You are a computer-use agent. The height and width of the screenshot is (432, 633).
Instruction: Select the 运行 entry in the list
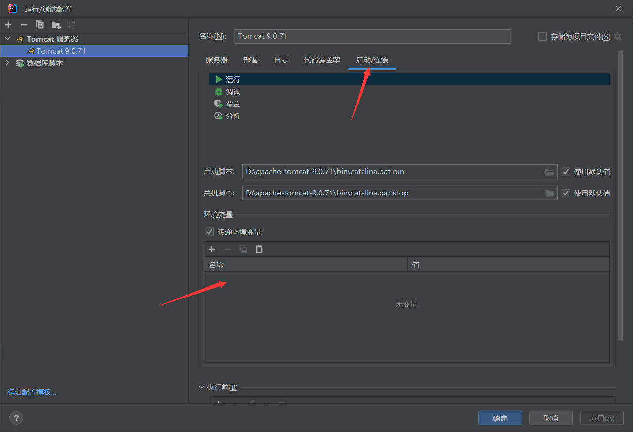tap(409, 79)
